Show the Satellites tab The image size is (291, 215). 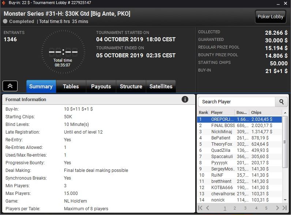pos(161,87)
